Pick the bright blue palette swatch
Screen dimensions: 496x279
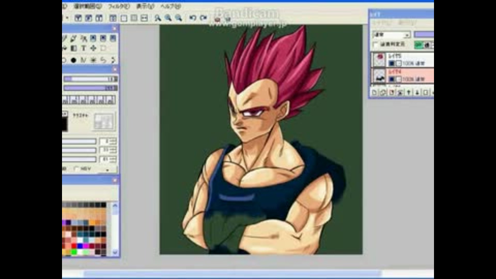pos(80,246)
